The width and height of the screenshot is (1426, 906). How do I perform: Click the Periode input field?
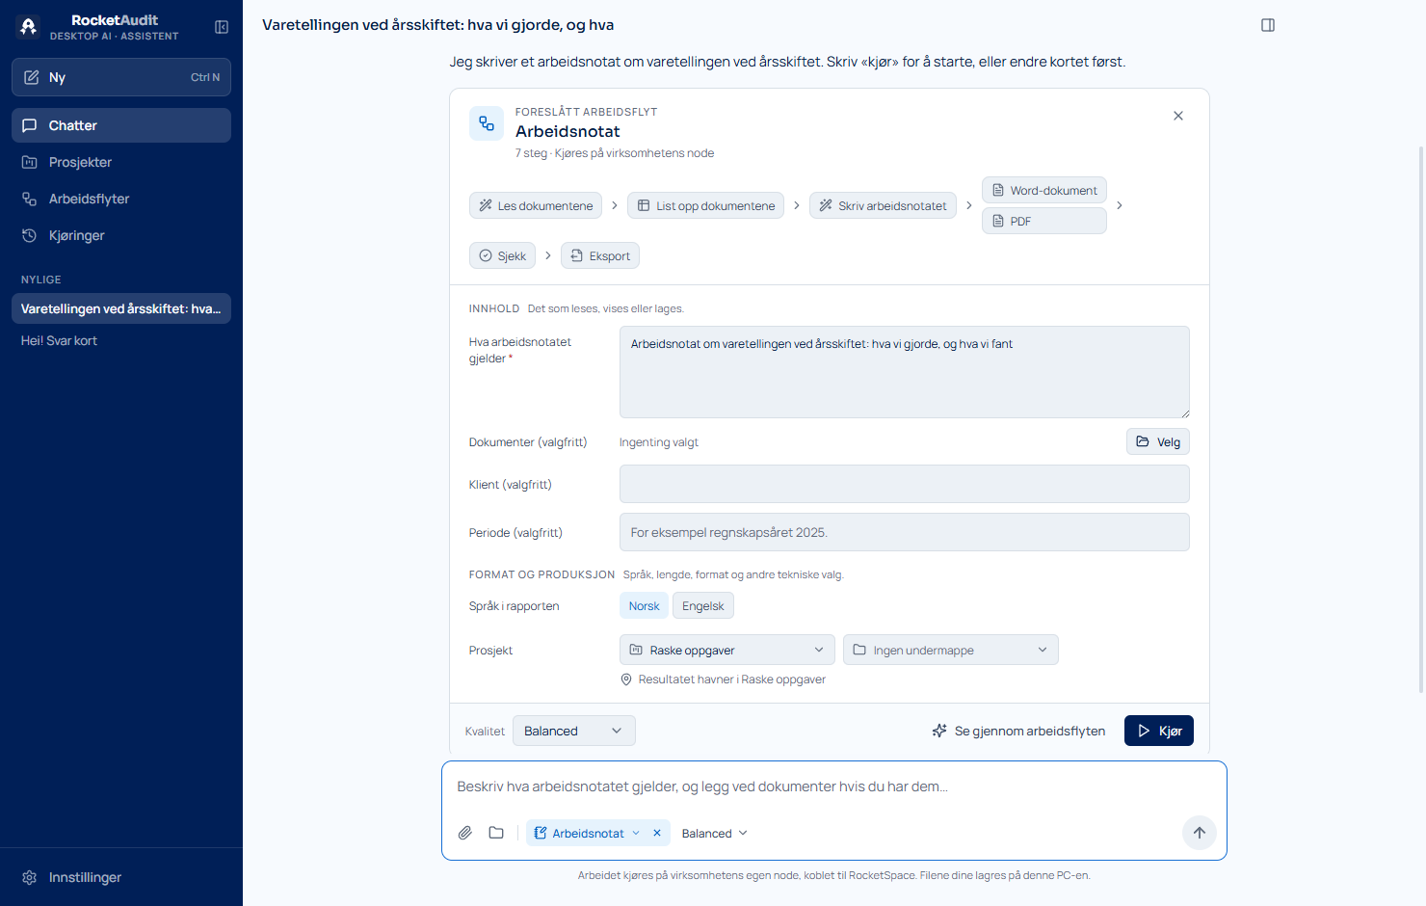click(905, 532)
